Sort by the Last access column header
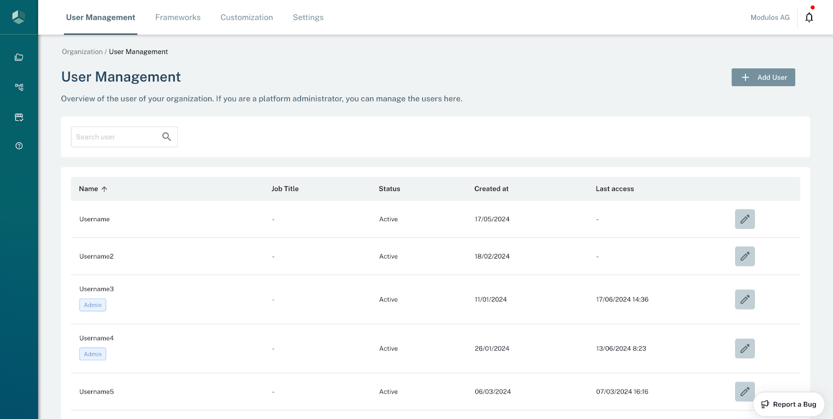Viewport: 833px width, 419px height. tap(615, 189)
